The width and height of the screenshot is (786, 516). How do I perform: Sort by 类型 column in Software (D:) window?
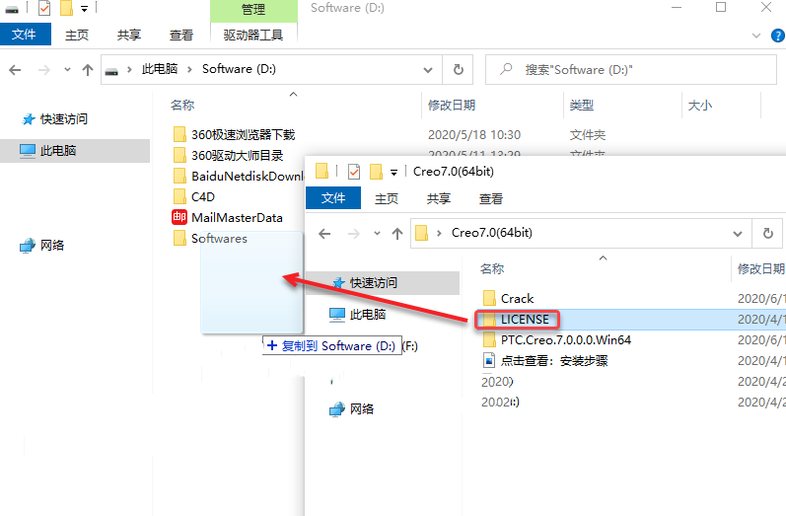pyautogui.click(x=582, y=105)
